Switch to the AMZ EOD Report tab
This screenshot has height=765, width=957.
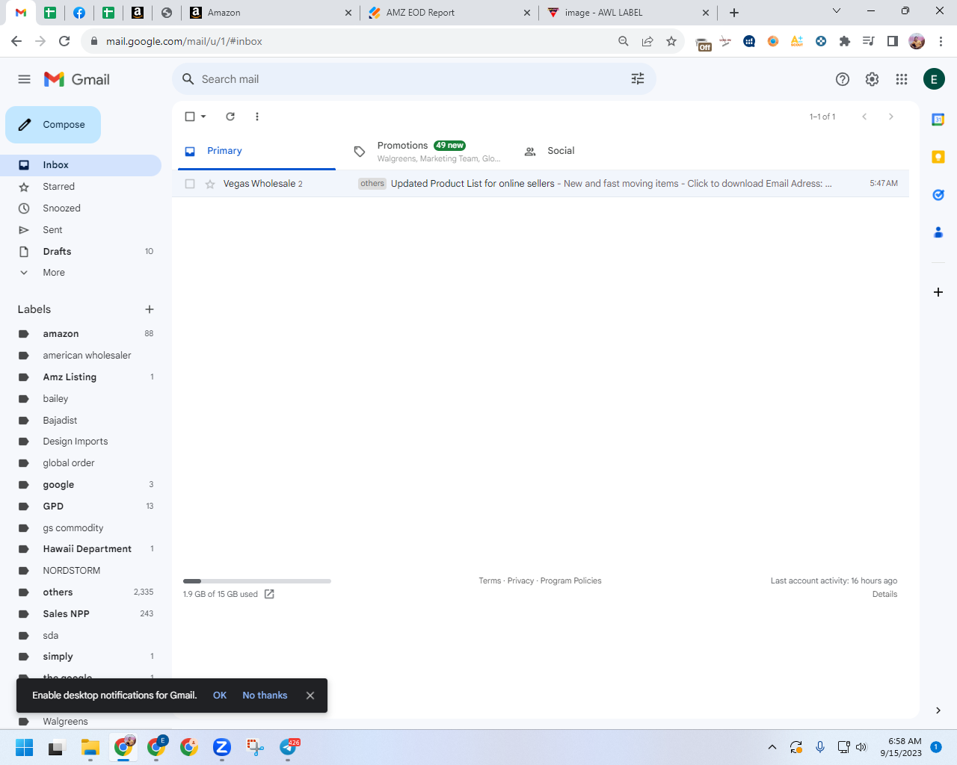click(449, 13)
